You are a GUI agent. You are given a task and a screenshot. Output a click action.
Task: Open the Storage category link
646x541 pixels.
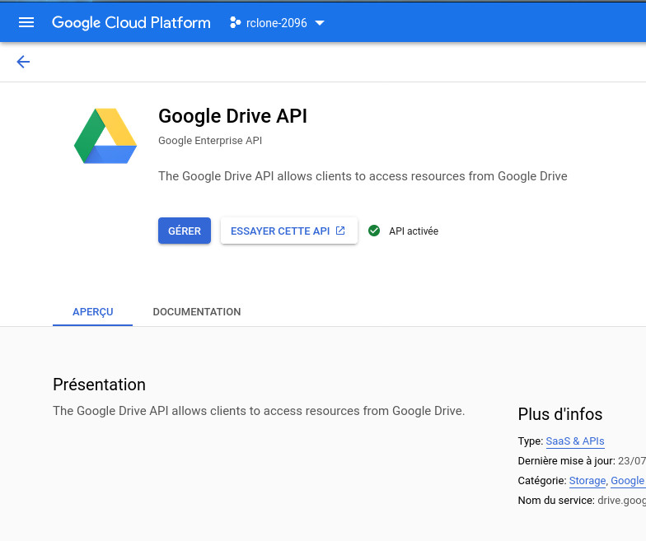(587, 481)
